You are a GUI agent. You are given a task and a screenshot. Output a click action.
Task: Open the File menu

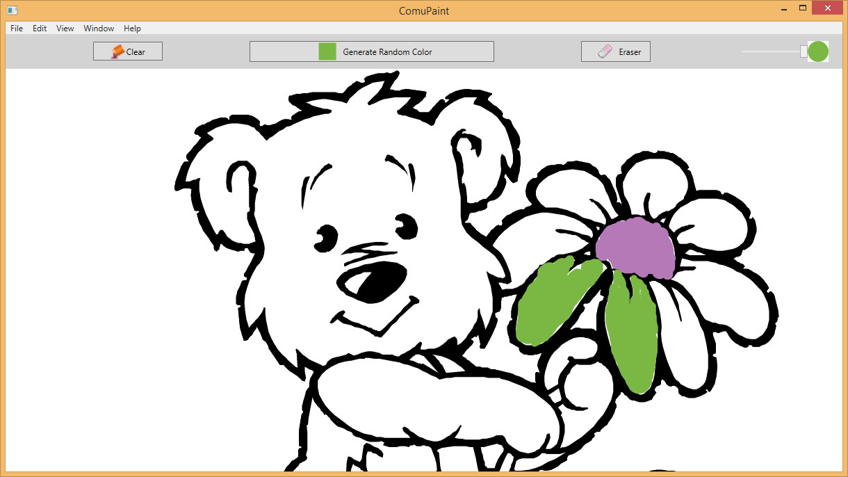(x=17, y=29)
